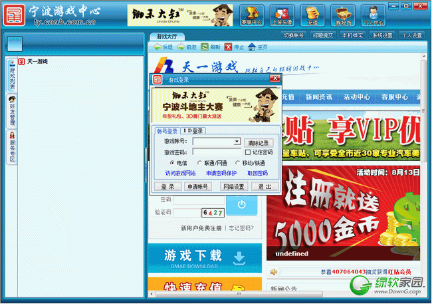
Task: Click 宁波斗地主大赛 banner in dialog
Action: 215,105
